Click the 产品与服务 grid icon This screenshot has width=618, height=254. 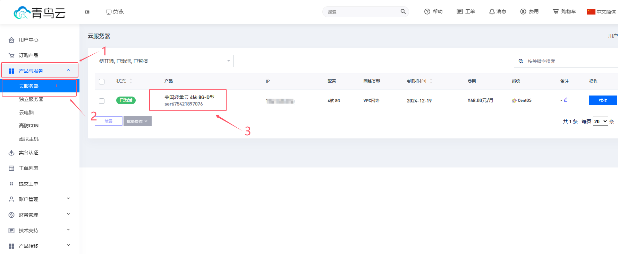pos(11,71)
